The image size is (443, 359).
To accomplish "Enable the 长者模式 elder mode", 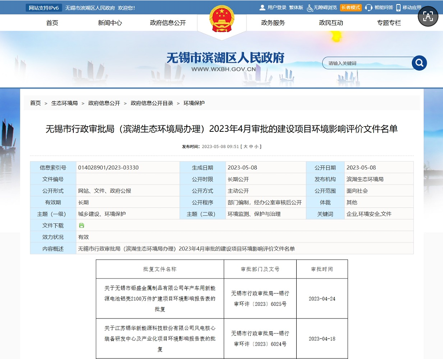I will click(351, 7).
